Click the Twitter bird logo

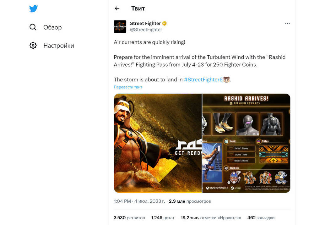click(33, 8)
